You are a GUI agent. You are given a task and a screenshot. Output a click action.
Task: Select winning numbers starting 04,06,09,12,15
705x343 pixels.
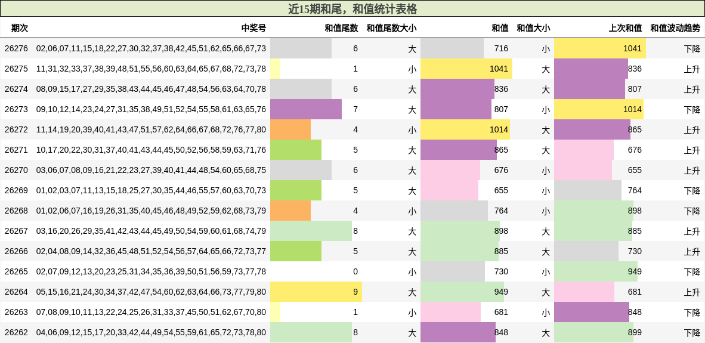151,333
